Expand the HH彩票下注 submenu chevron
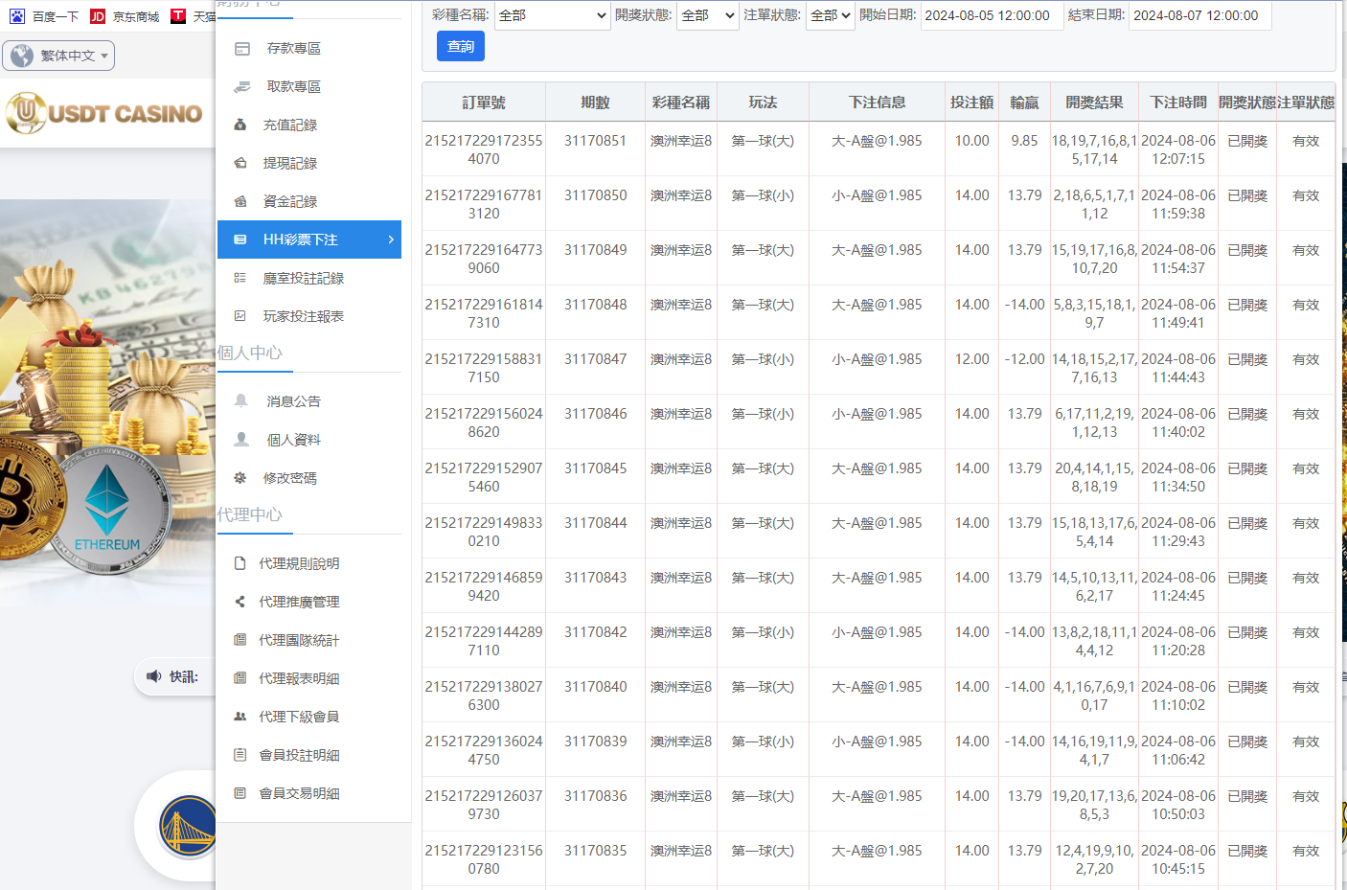The image size is (1347, 890). coord(390,240)
